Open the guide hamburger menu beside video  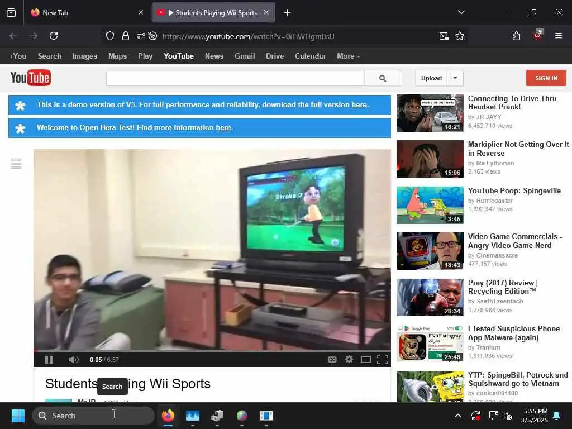[16, 164]
